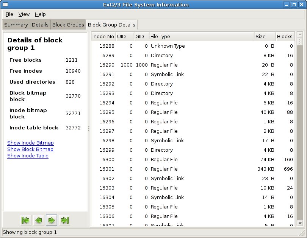This screenshot has height=238, width=307.
Task: Click the vertical scrollbar of inode table
Action: (x=299, y=132)
